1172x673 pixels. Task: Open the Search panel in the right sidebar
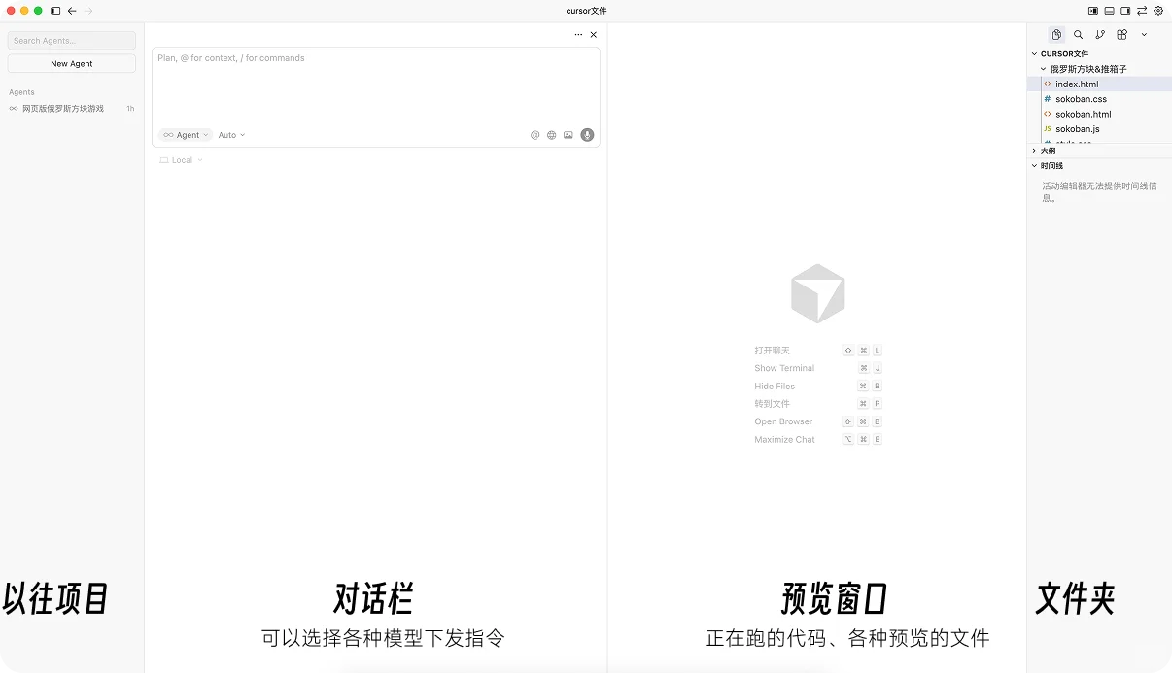(1079, 34)
